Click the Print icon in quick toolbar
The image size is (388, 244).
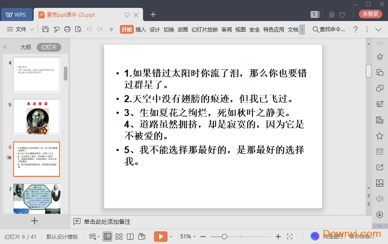[x=67, y=29]
